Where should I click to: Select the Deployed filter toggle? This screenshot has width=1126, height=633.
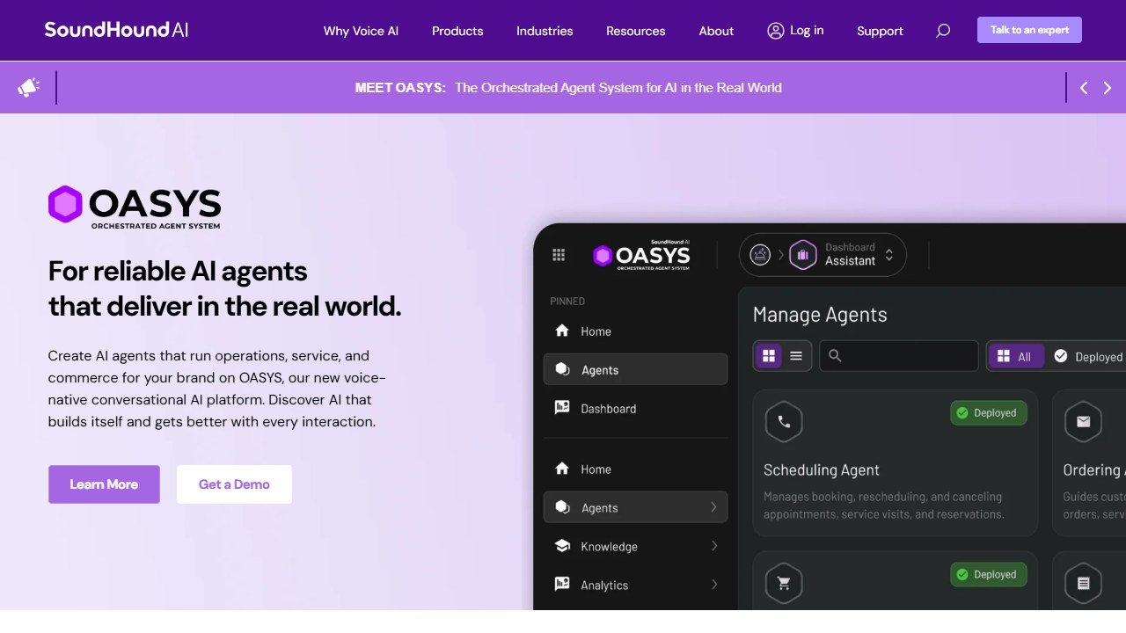[1088, 356]
